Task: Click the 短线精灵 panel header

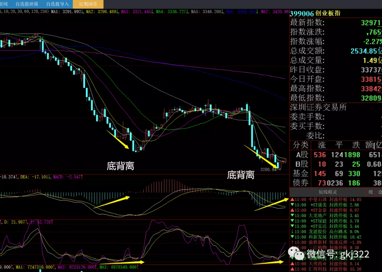Action: pos(328,192)
